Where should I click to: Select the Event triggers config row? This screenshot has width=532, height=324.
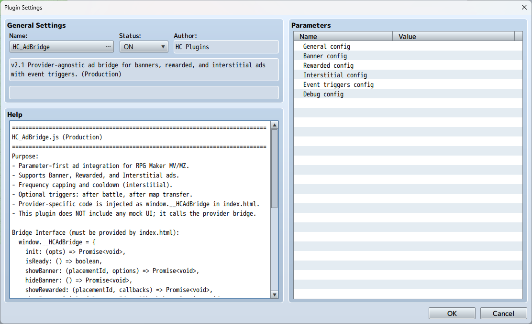pyautogui.click(x=408, y=84)
